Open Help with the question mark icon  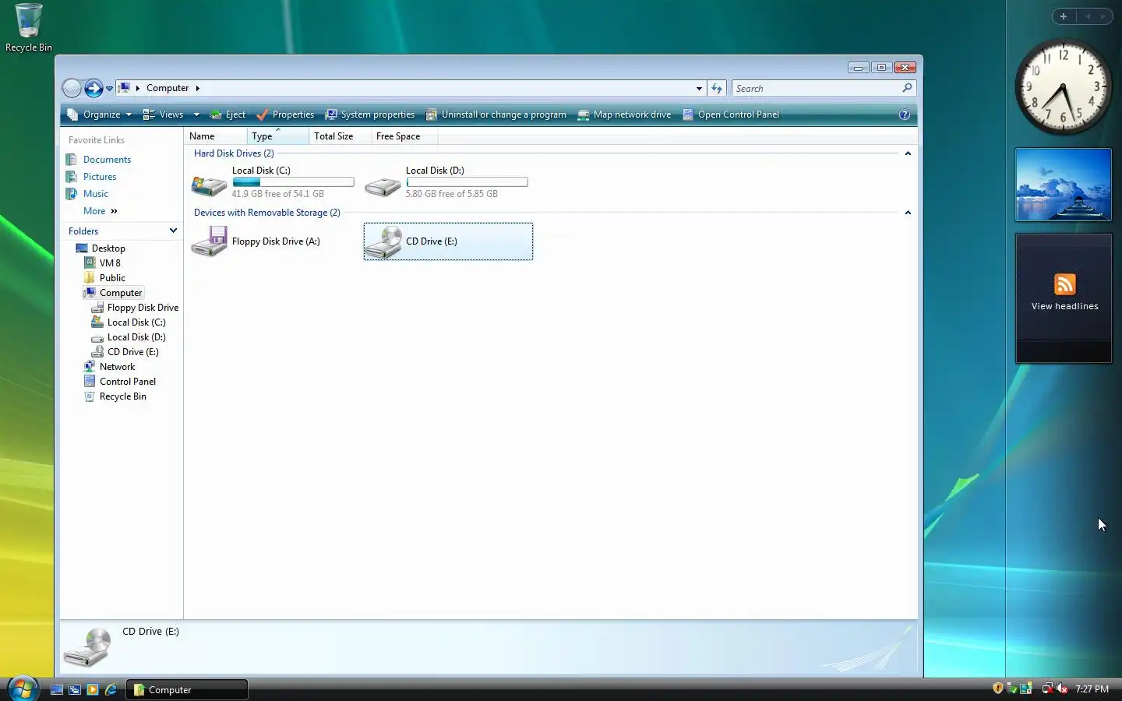pyautogui.click(x=905, y=114)
